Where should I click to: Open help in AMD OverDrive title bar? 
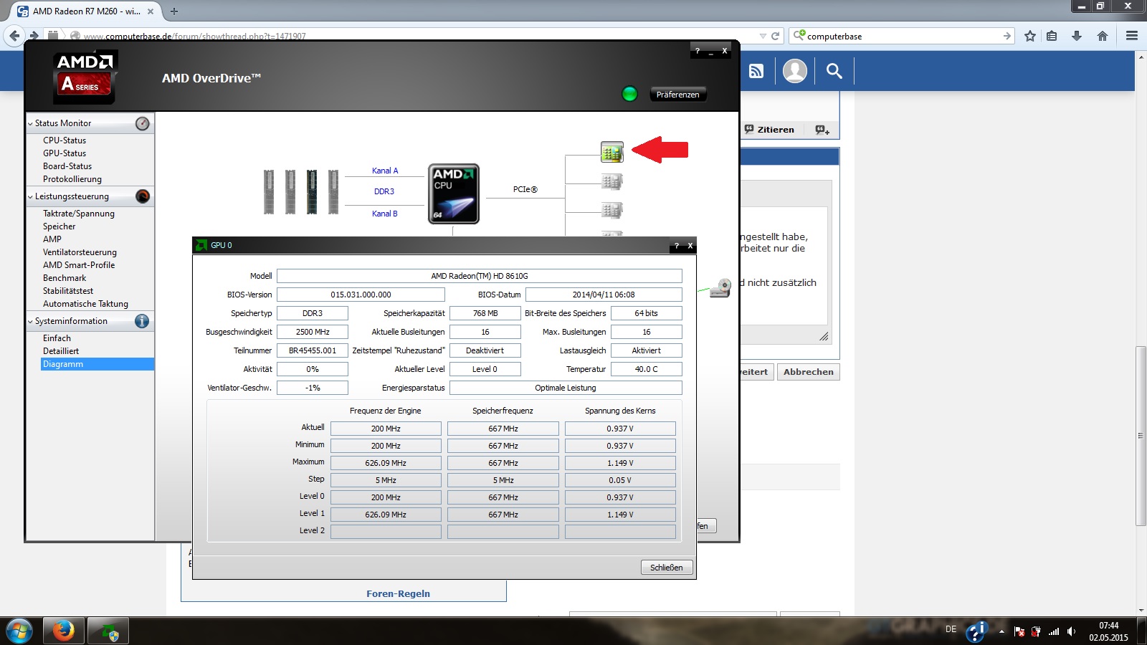pyautogui.click(x=697, y=51)
